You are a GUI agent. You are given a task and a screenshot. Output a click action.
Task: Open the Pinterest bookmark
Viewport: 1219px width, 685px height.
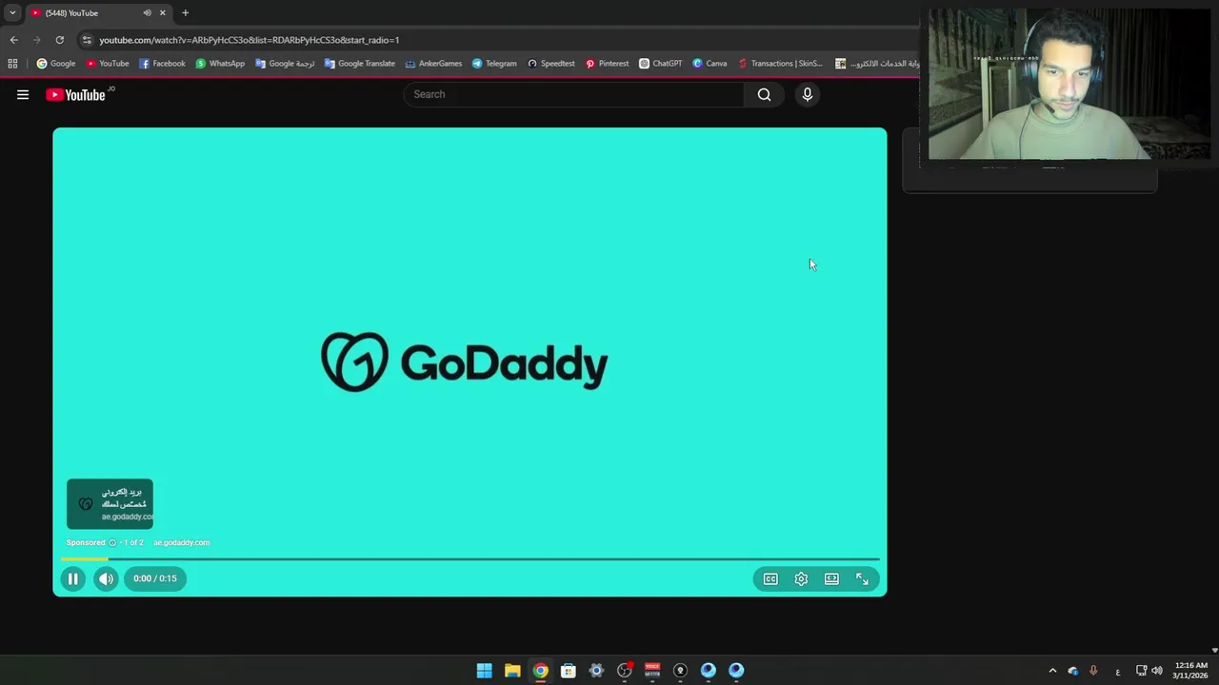point(607,64)
